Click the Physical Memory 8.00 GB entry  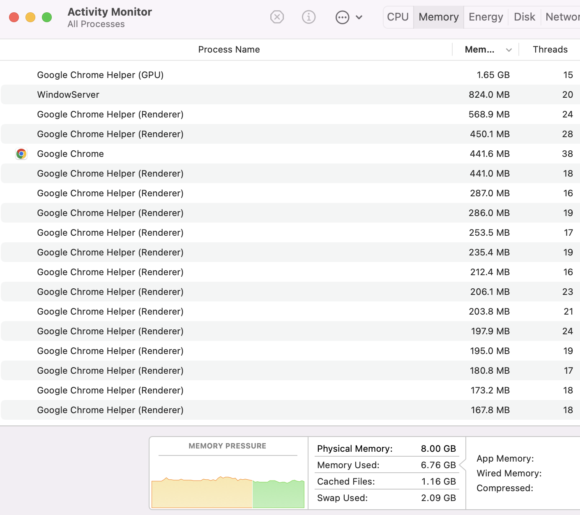coord(387,448)
